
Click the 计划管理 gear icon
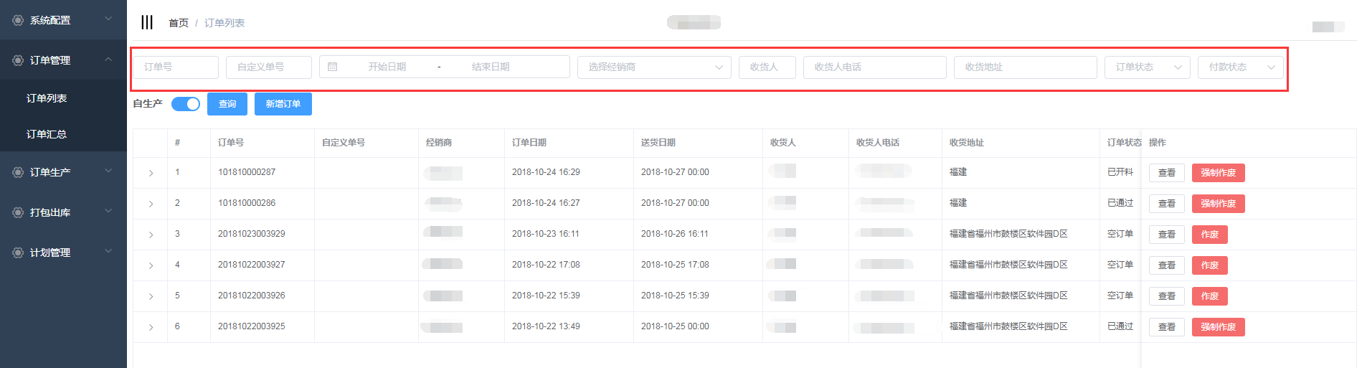tap(18, 253)
